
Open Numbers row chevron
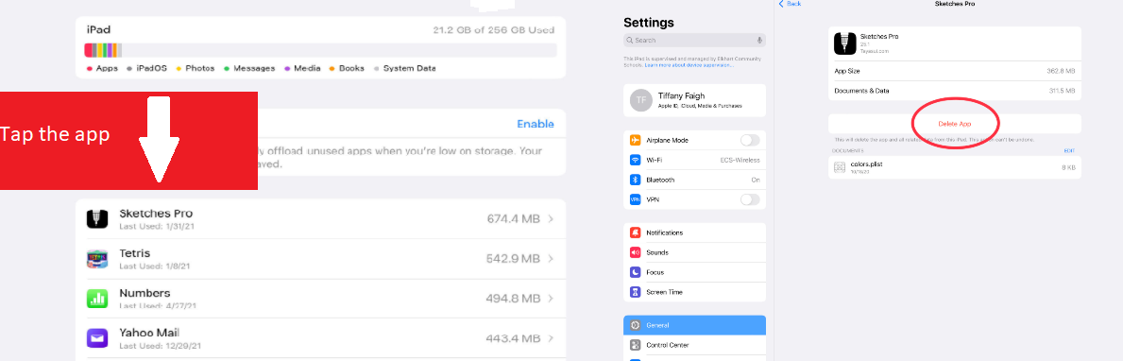(551, 298)
